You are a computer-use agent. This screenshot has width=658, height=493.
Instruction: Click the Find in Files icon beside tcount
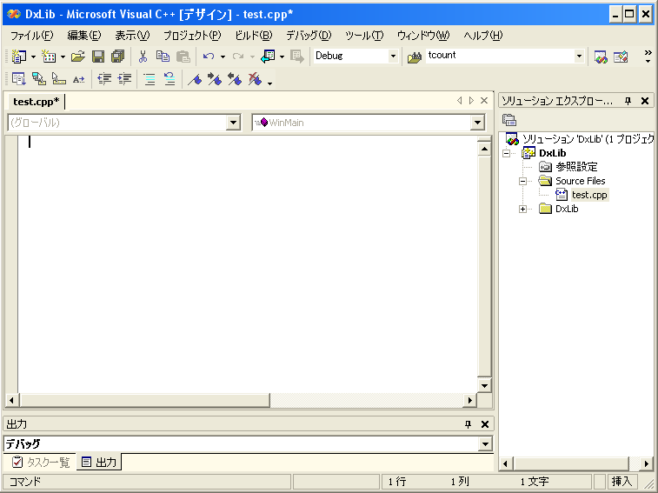pyautogui.click(x=415, y=57)
